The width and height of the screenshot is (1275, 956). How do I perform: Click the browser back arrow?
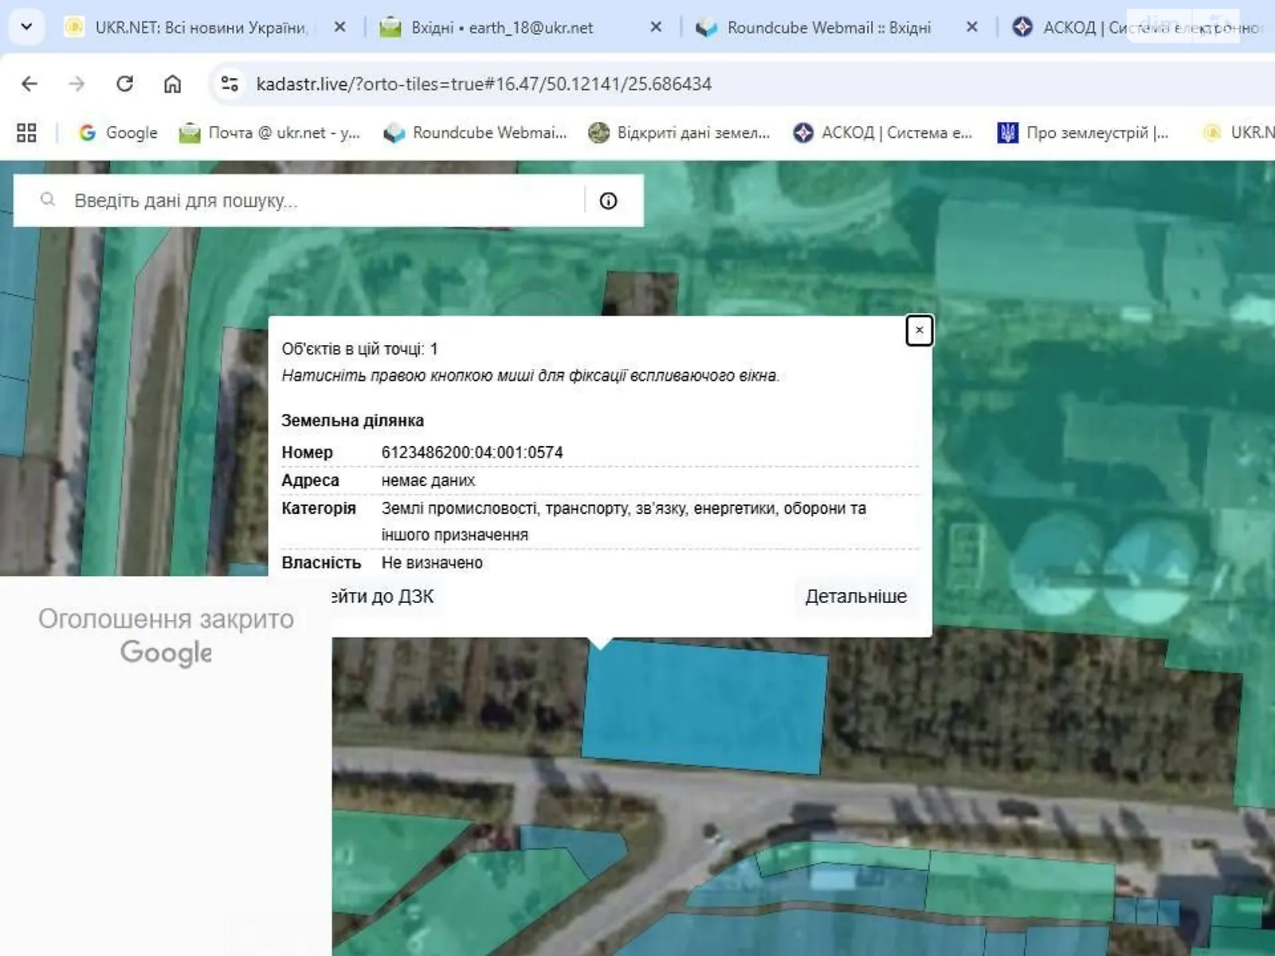pos(29,84)
